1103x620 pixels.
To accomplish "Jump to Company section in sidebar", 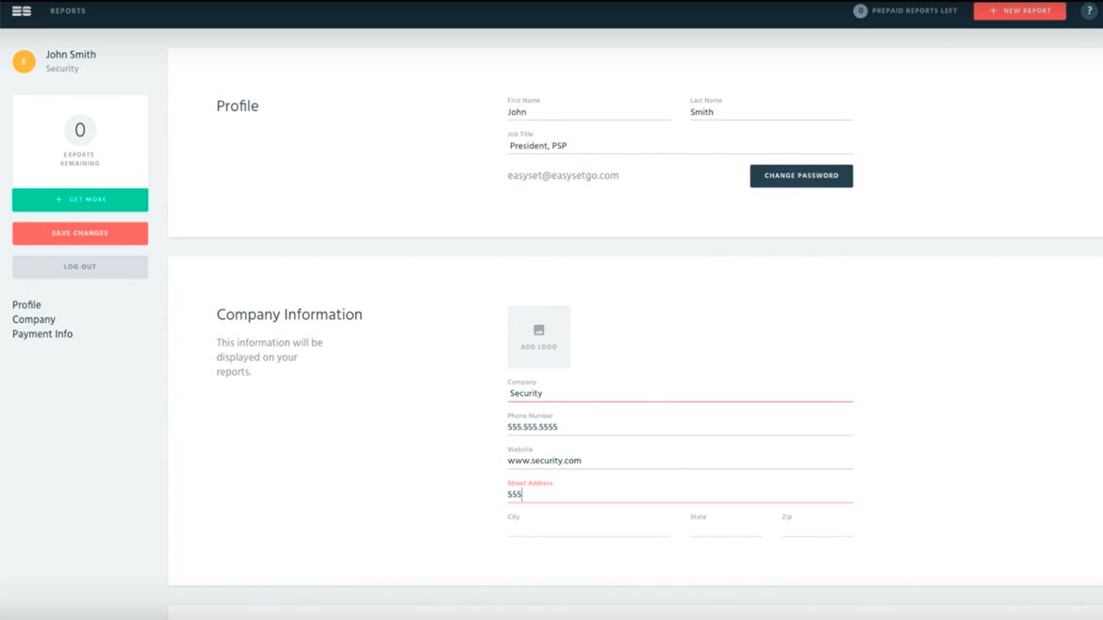I will tap(34, 319).
